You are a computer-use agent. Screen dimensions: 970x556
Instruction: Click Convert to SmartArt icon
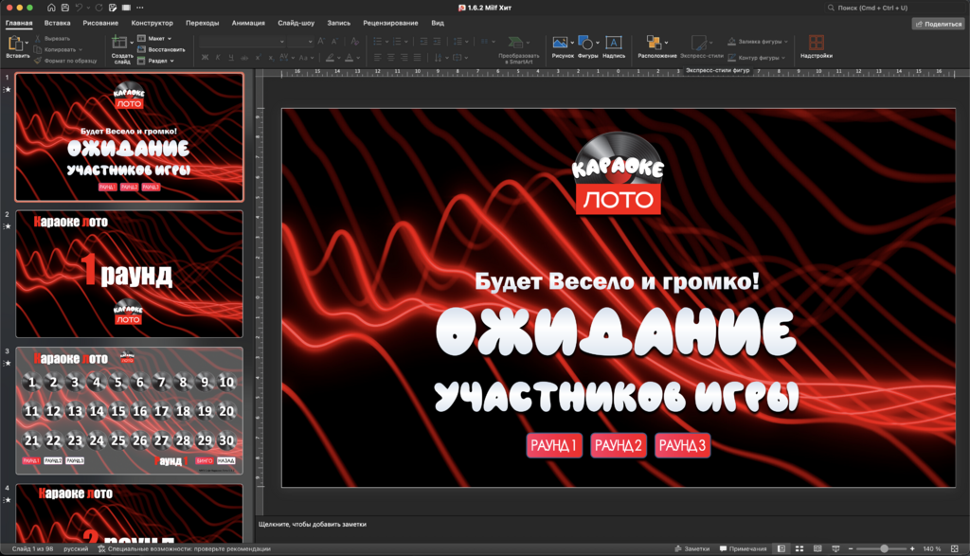(x=514, y=42)
